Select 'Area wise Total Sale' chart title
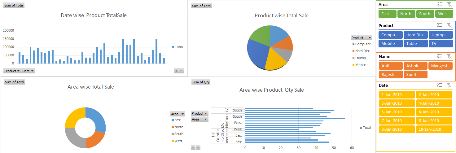 91,87
